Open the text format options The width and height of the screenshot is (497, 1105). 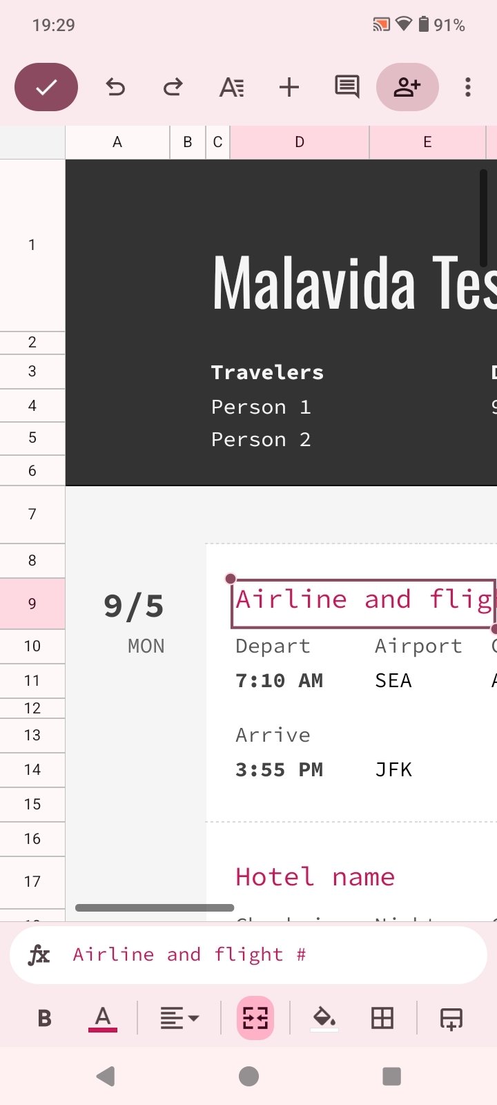click(x=231, y=88)
